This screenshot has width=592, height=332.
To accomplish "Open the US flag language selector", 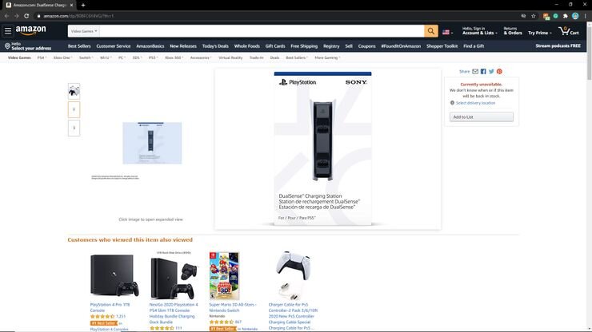I will (447, 33).
